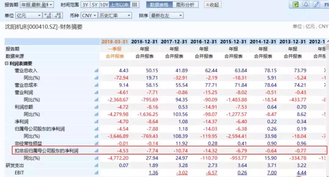Open chart icon for 营业利润 row
329x177 pixels.
click(x=96, y=93)
